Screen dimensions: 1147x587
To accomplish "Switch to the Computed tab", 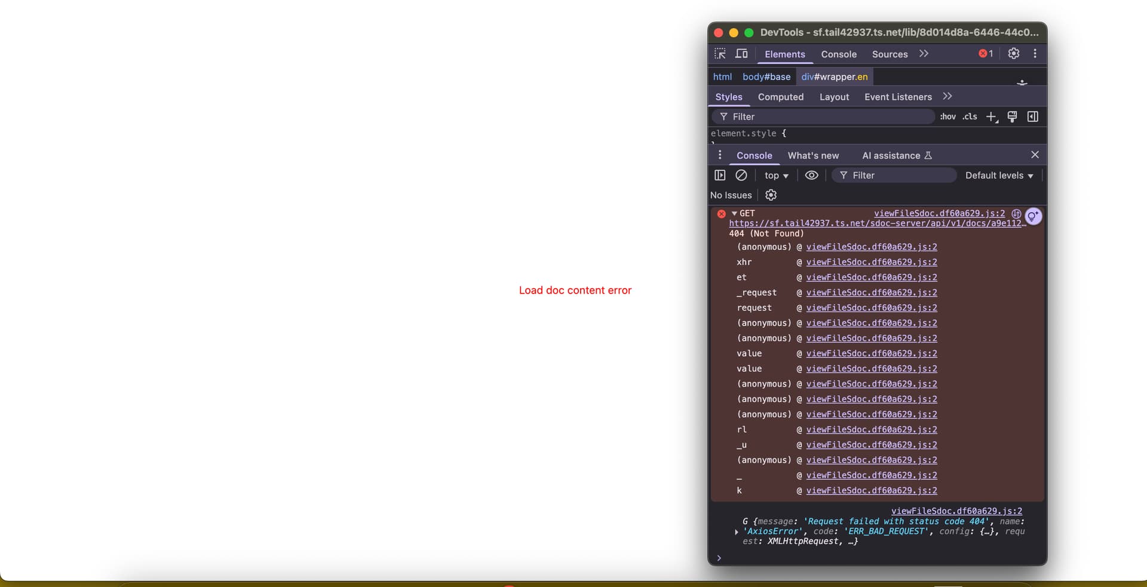I will click(x=780, y=97).
